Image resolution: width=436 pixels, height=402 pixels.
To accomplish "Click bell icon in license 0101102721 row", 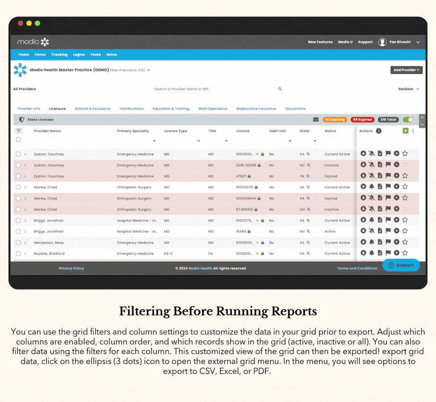I will tap(372, 187).
